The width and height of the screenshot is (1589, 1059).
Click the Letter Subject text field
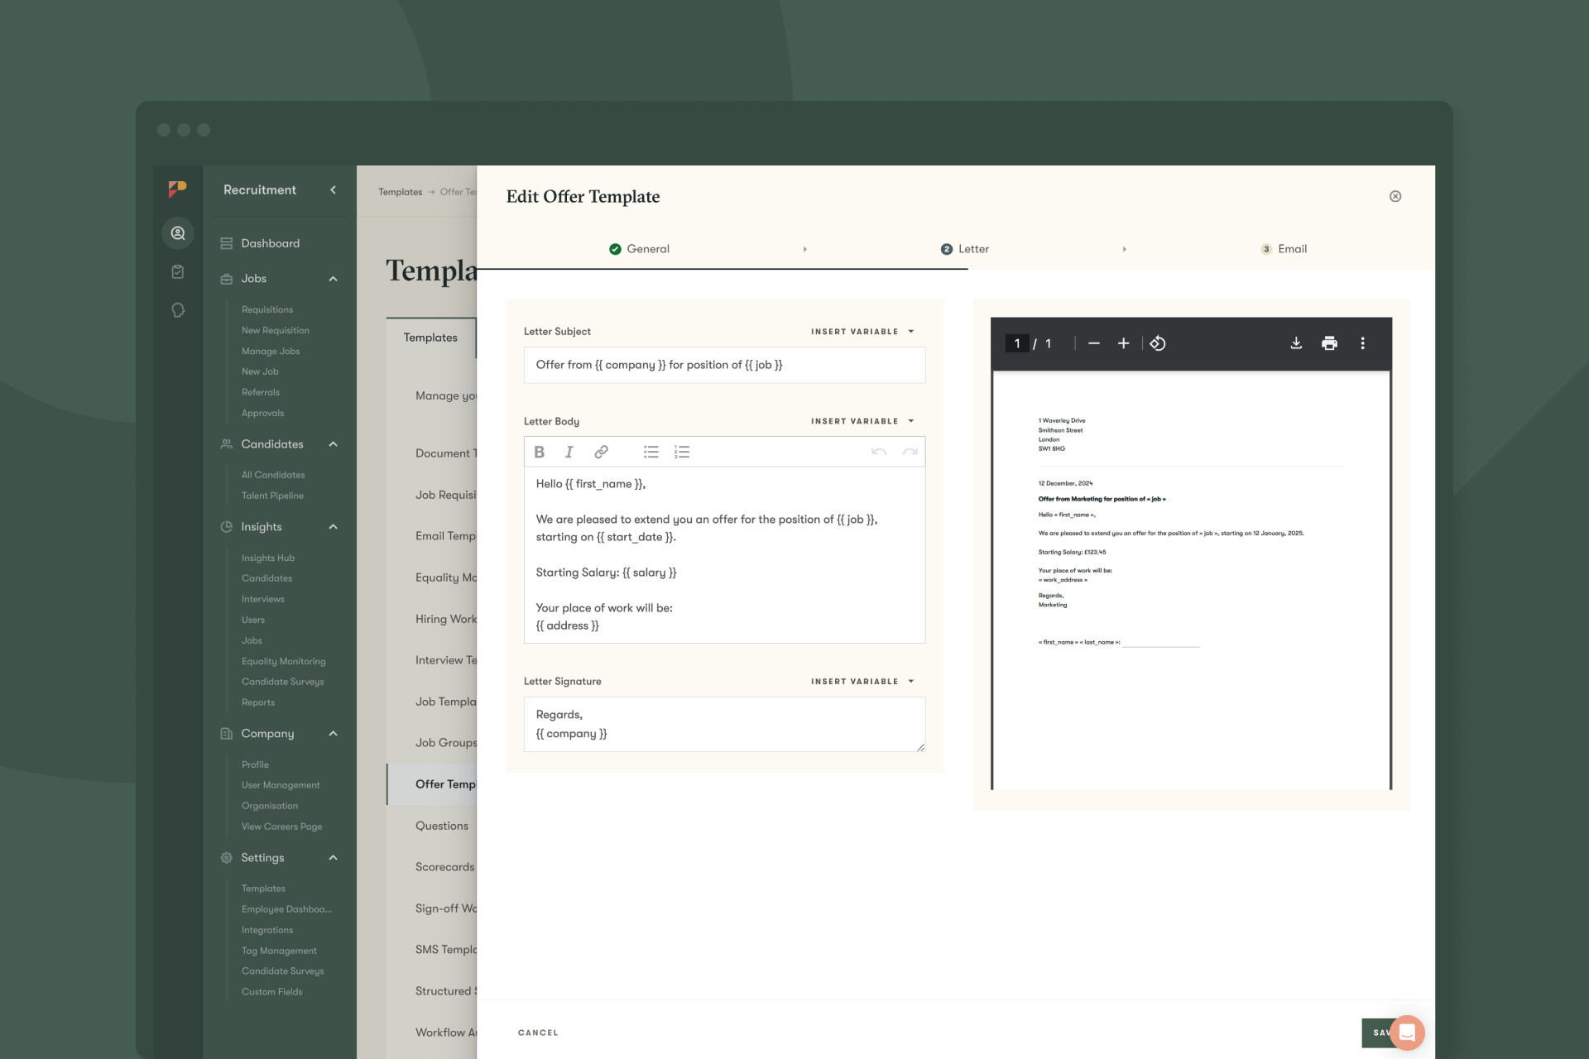724,365
